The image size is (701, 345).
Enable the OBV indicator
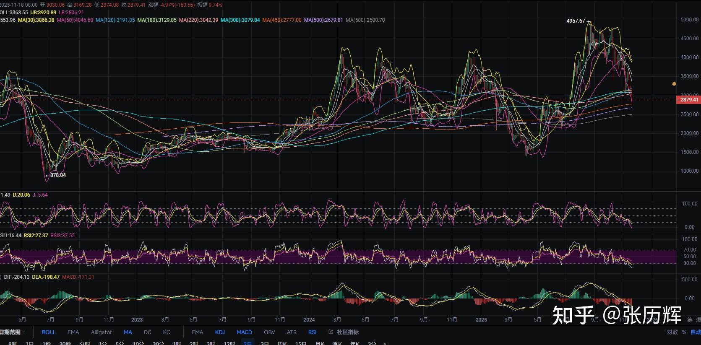(269, 332)
